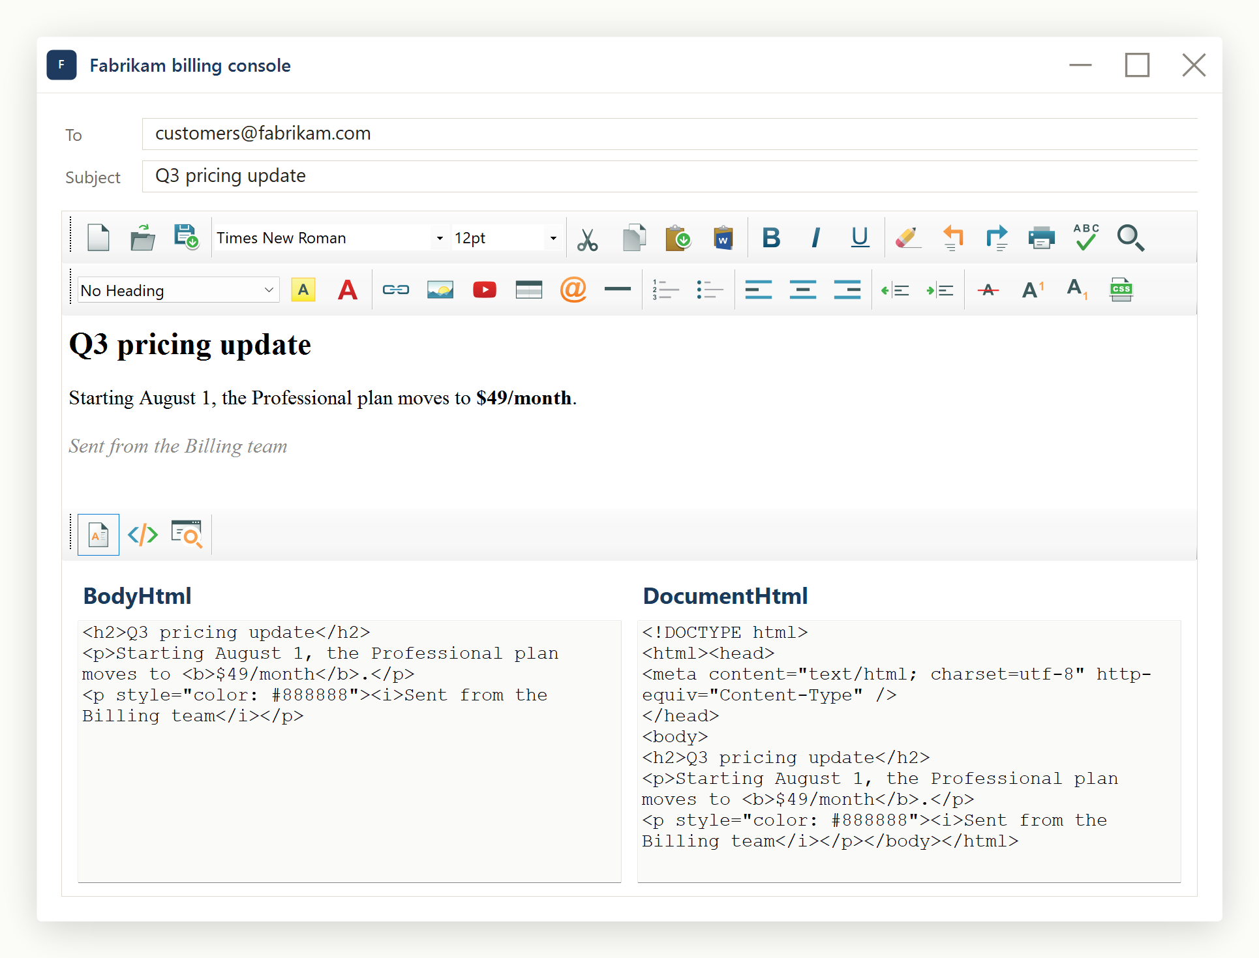This screenshot has width=1259, height=958.
Task: Align text left
Action: 759,290
